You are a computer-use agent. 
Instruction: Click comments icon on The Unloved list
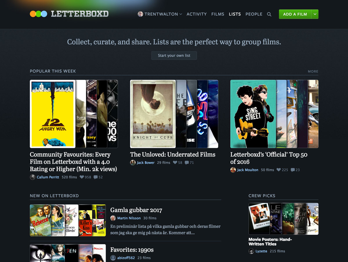pos(187,163)
